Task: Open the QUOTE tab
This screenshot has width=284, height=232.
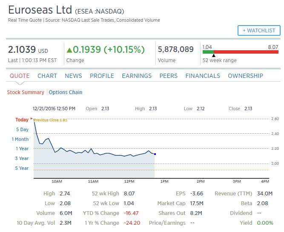Action: click(20, 76)
